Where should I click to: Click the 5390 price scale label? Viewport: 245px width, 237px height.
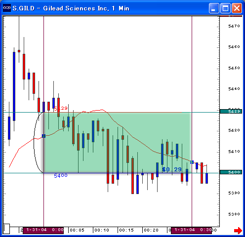point(234,193)
